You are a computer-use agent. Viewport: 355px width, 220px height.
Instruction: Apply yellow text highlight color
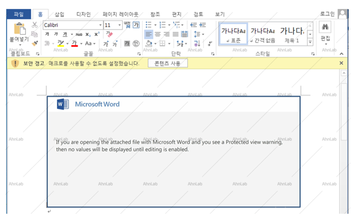(x=60, y=43)
